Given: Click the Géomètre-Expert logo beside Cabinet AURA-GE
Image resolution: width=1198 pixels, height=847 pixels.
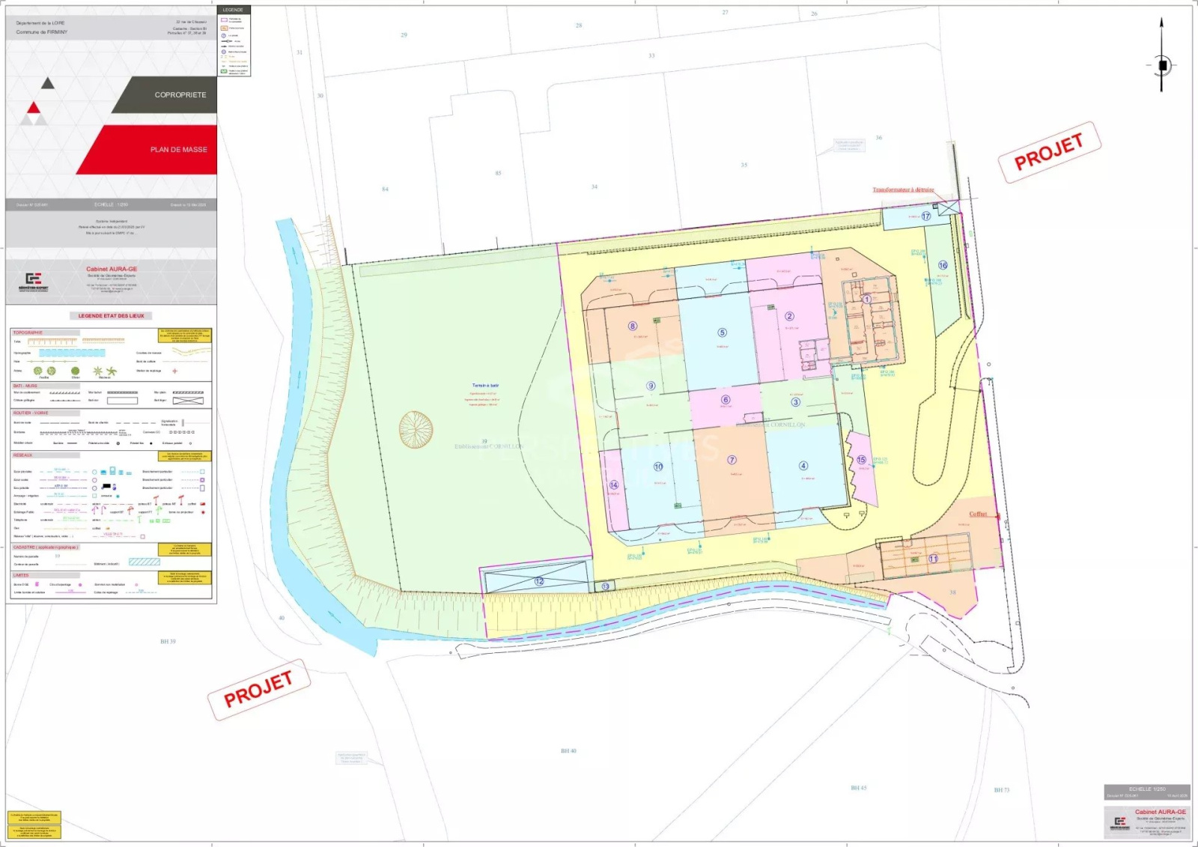Looking at the screenshot, I should [x=34, y=281].
